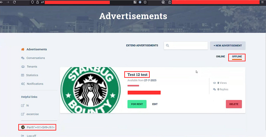The image size is (266, 137).
Task: Click the 'Helpful links' heading
Action: [29, 97]
